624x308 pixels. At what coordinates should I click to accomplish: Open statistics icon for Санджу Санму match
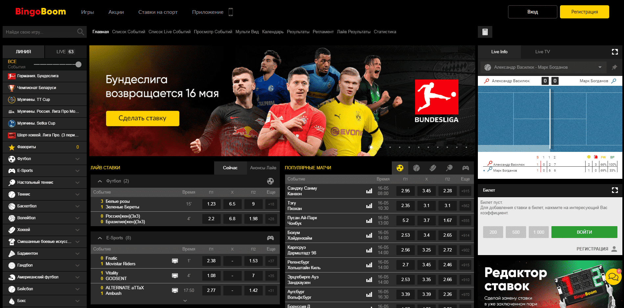pyautogui.click(x=369, y=191)
